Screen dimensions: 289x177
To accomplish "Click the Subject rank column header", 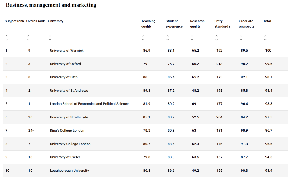I will (14, 21).
